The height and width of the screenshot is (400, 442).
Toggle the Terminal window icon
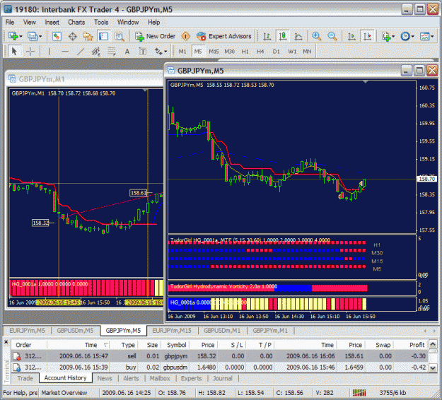pos(103,36)
